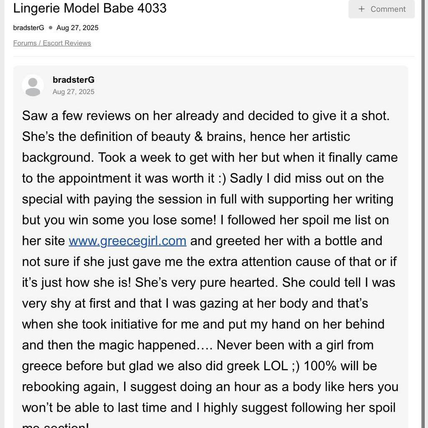Click the gray user avatar icon
Viewport: 428px width, 428px height.
[x=33, y=86]
